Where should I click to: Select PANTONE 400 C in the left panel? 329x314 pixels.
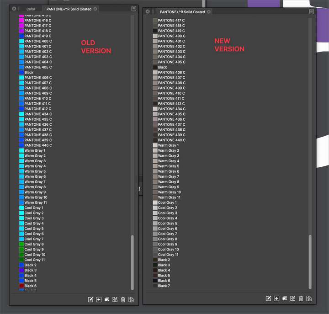click(x=38, y=41)
